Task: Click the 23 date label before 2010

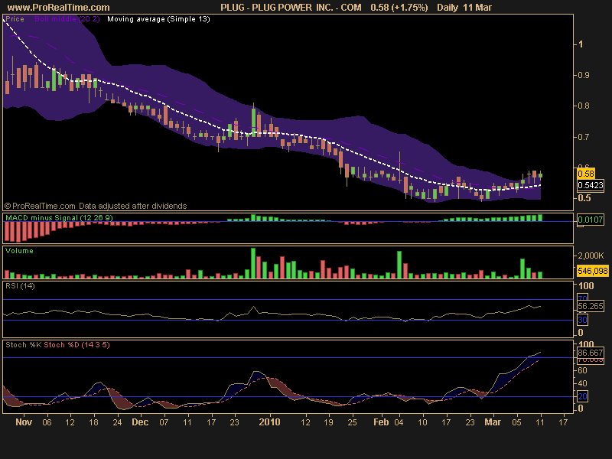Action: coord(234,422)
